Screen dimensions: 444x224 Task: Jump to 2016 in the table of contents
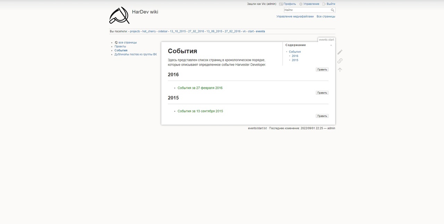295,56
